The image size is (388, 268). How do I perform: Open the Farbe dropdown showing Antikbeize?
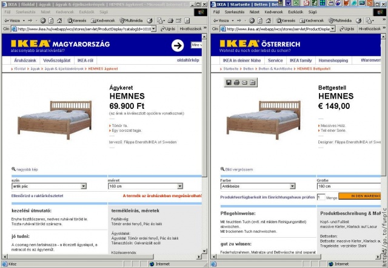click(258, 186)
